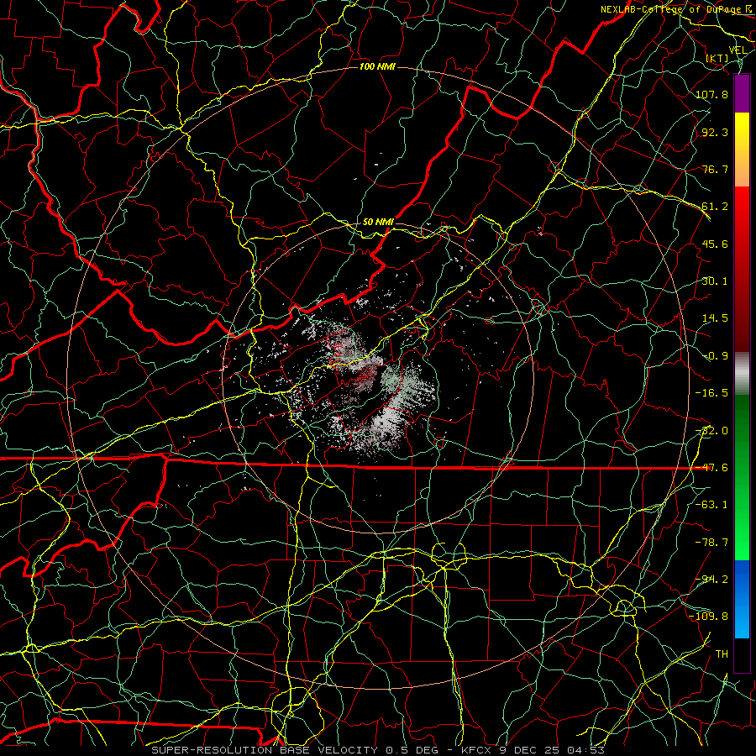The image size is (756, 756).
Task: Pick the blue color bar segment
Action: pyautogui.click(x=742, y=598)
